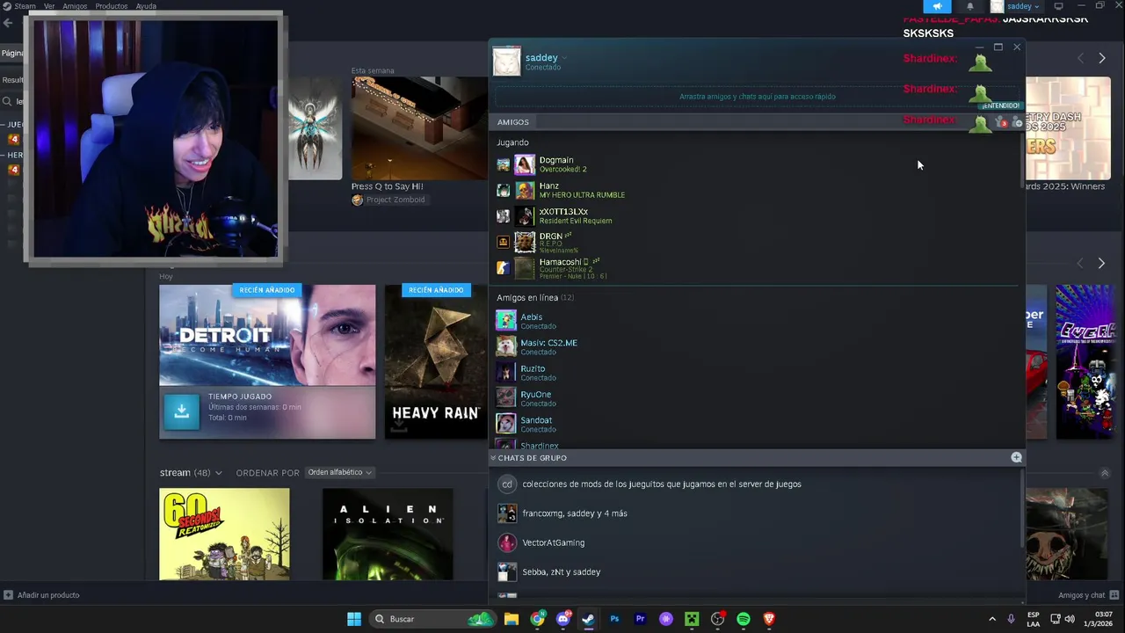Click Añadir un producto
Screen dimensions: 1125x633
pos(41,595)
